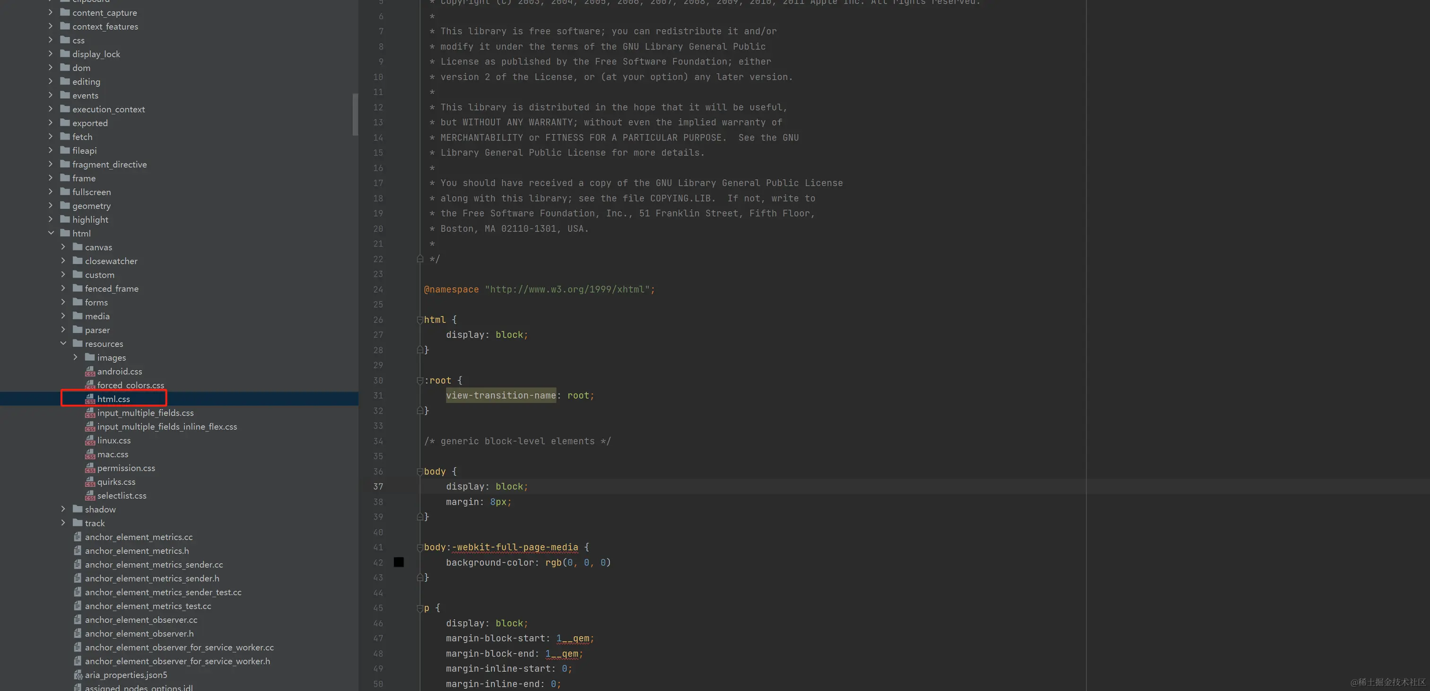Click the html.css file icon
The height and width of the screenshot is (691, 1430).
90,399
